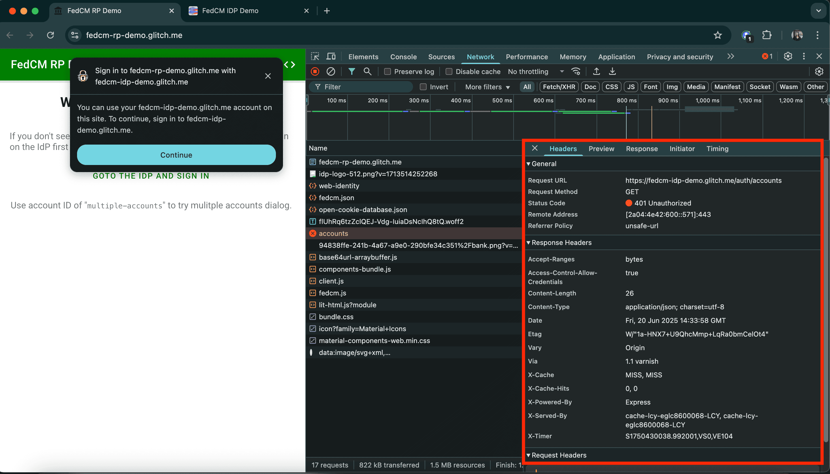Toggle the device toolbar
Image resolution: width=830 pixels, height=474 pixels.
(331, 56)
